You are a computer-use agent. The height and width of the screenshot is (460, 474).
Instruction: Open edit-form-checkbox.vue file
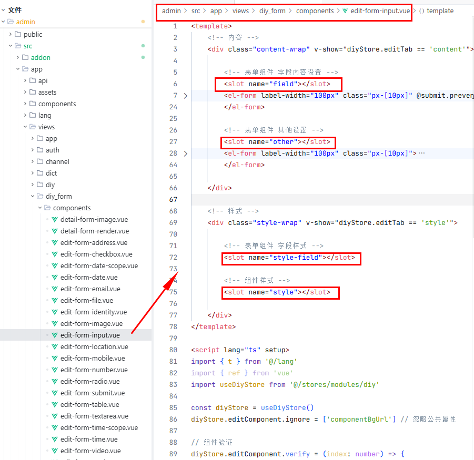click(96, 254)
